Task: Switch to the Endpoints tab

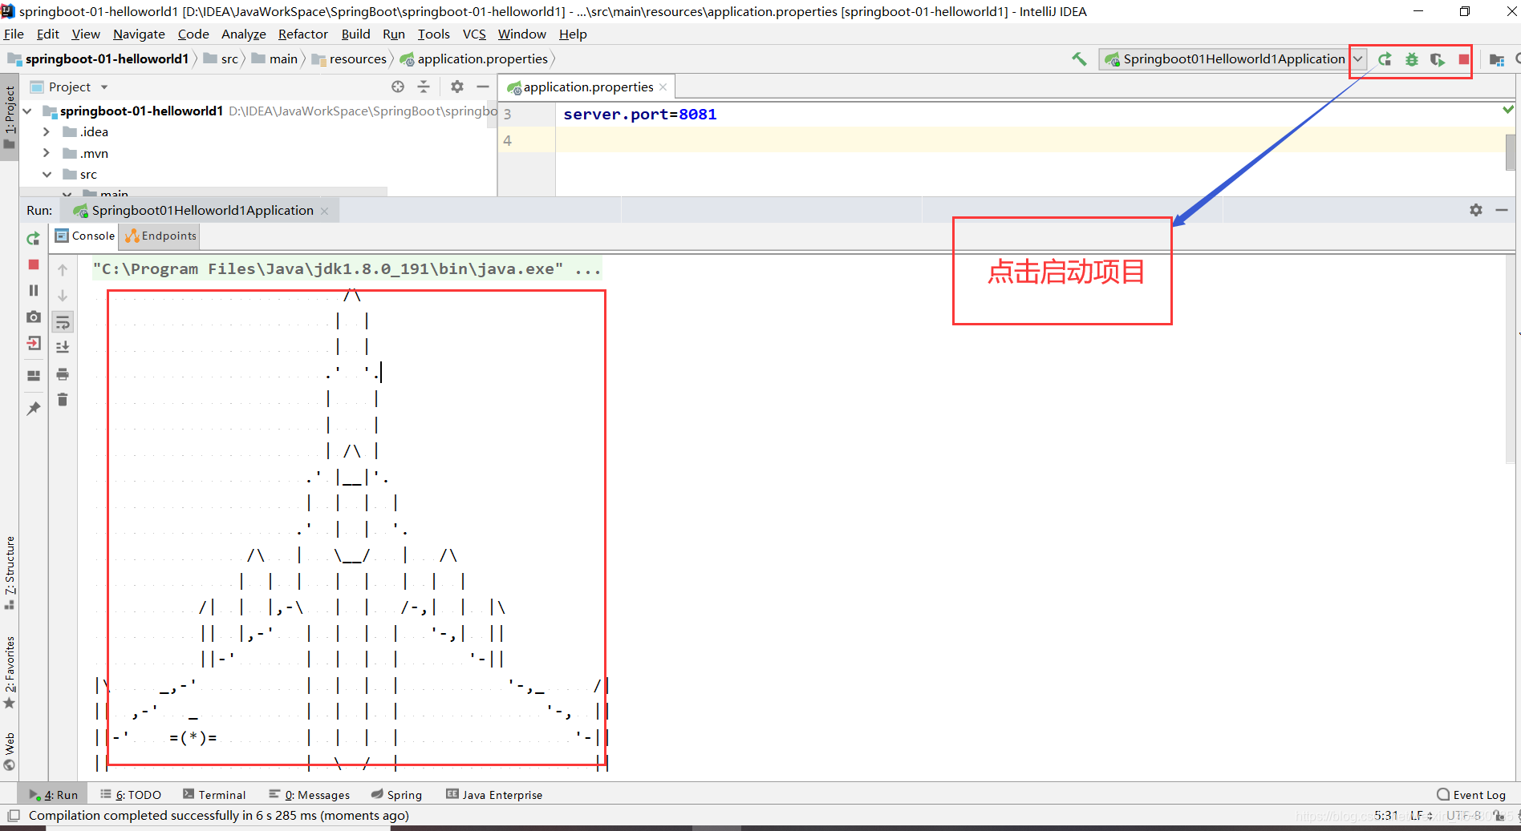Action: [x=160, y=236]
